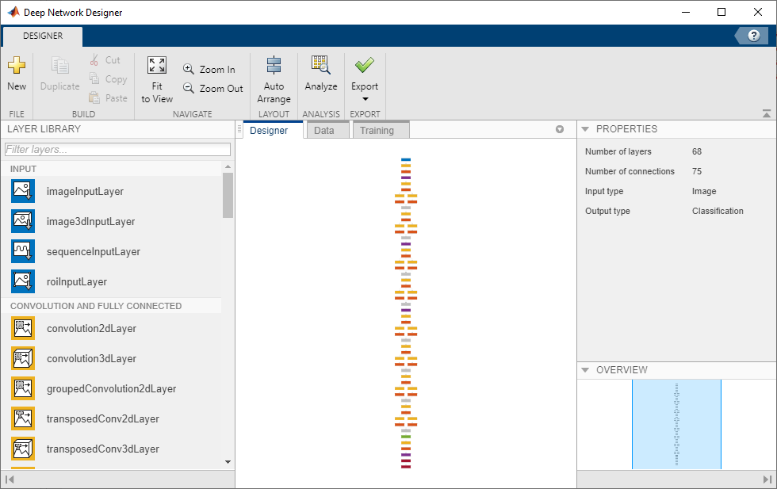Click the Duplicate icon
Viewport: 777px width, 489px height.
(x=60, y=66)
